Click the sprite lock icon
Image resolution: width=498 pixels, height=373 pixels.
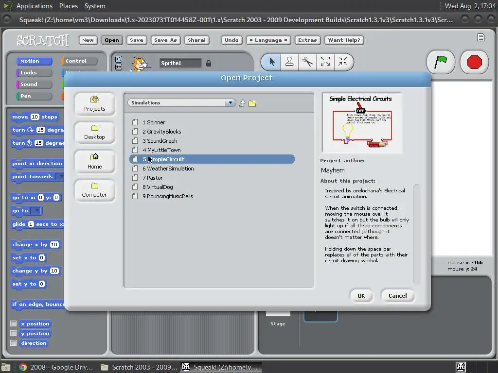coord(208,63)
